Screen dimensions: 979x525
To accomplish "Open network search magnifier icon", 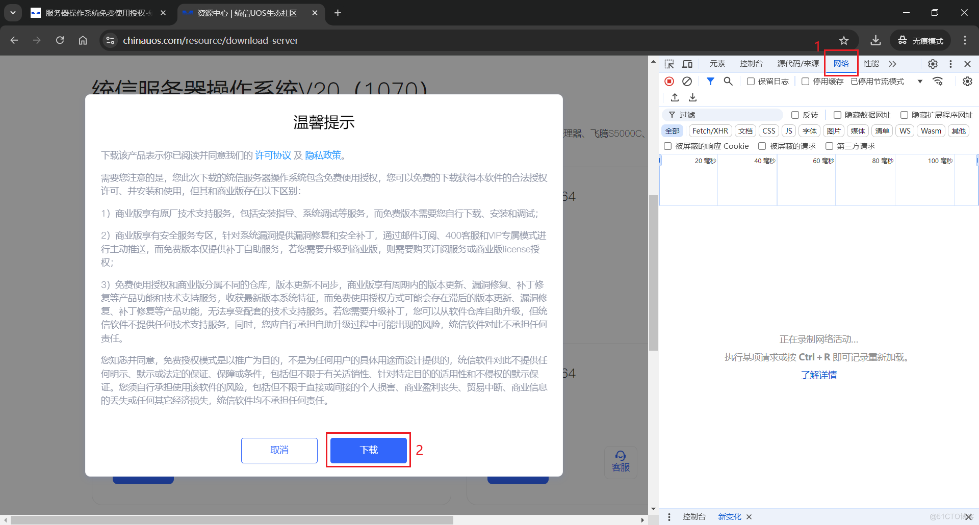I will click(728, 81).
